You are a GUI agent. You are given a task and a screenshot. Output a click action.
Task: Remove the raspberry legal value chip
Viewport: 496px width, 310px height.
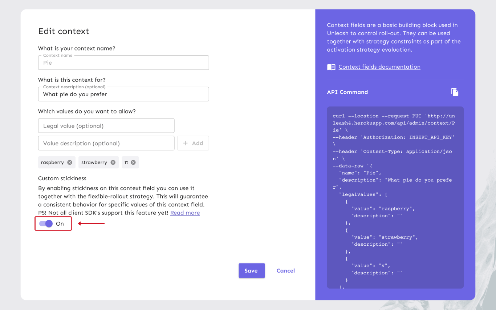click(70, 162)
